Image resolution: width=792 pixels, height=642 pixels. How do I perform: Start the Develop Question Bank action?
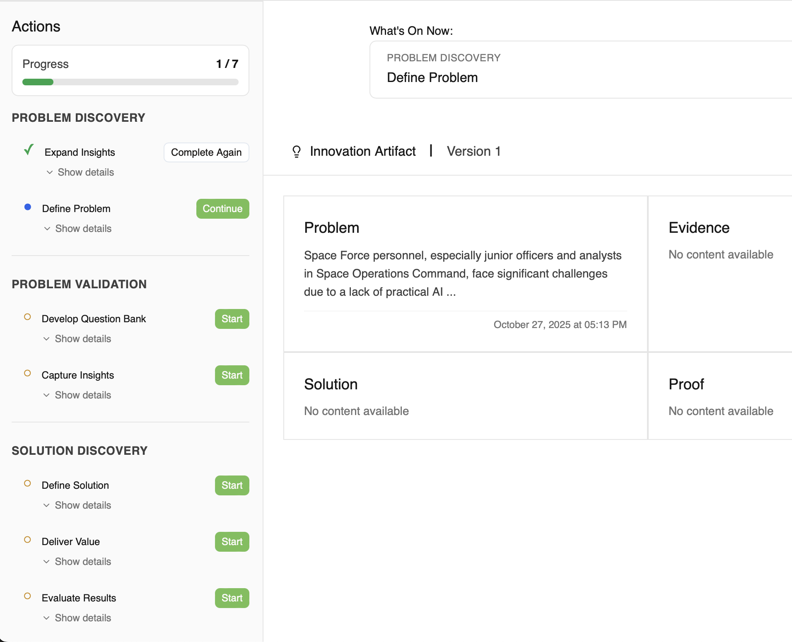pos(232,319)
